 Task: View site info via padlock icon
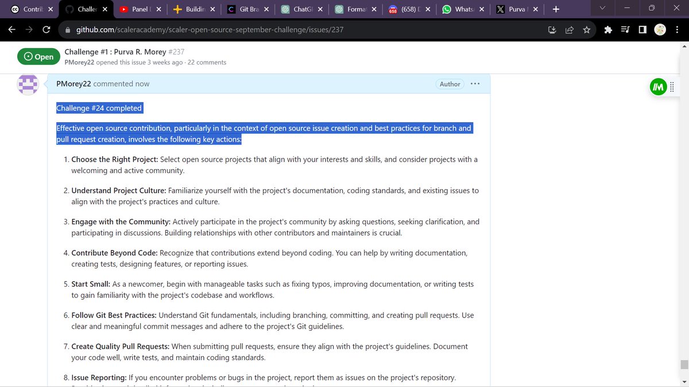68,29
